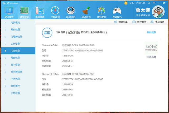Select 硬件健康 in sidebar
The height and width of the screenshot is (113, 169).
[x=18, y=29]
